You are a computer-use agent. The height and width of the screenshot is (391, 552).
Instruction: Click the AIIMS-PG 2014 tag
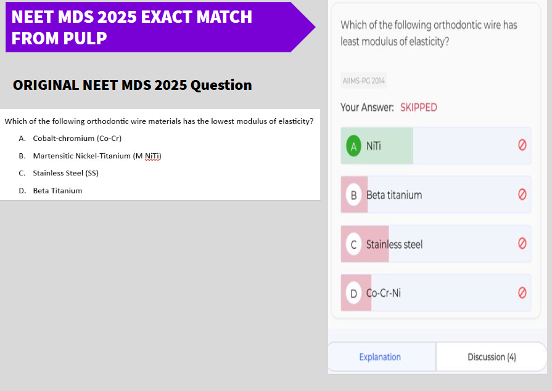364,81
